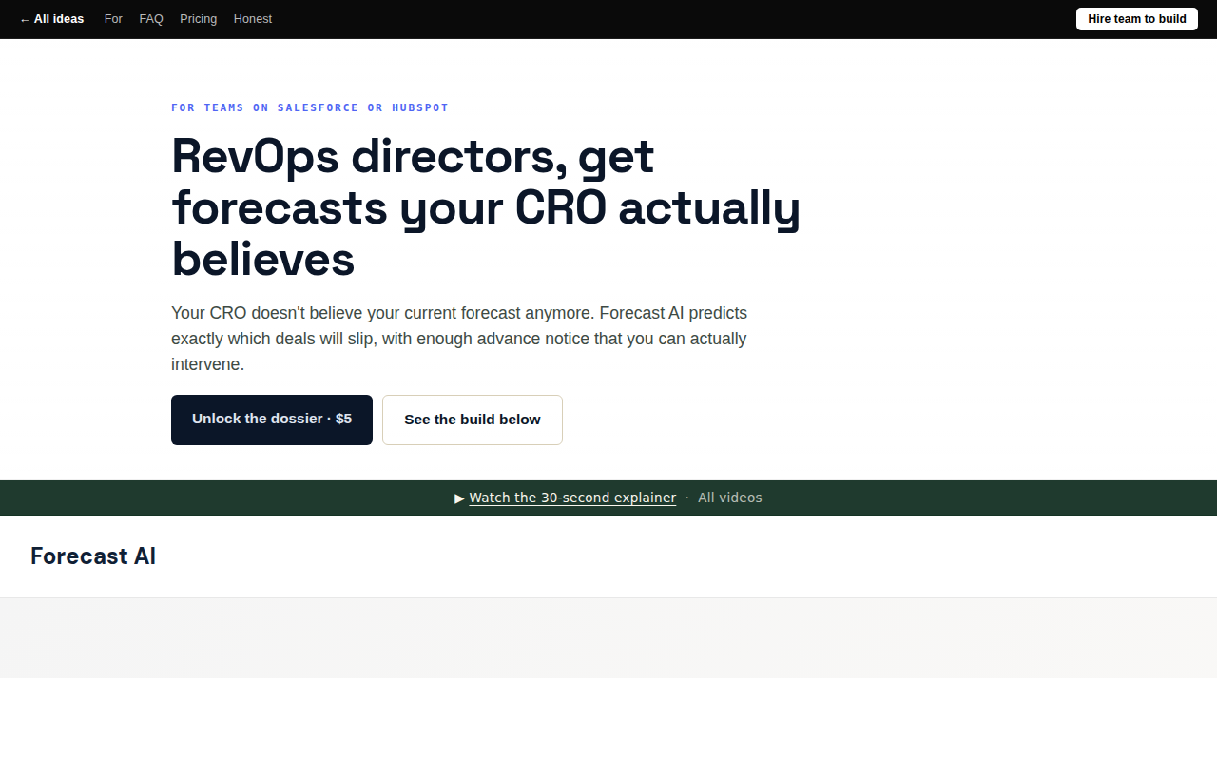Click empty area of the dark green banner
This screenshot has width=1217, height=761.
click(x=951, y=498)
